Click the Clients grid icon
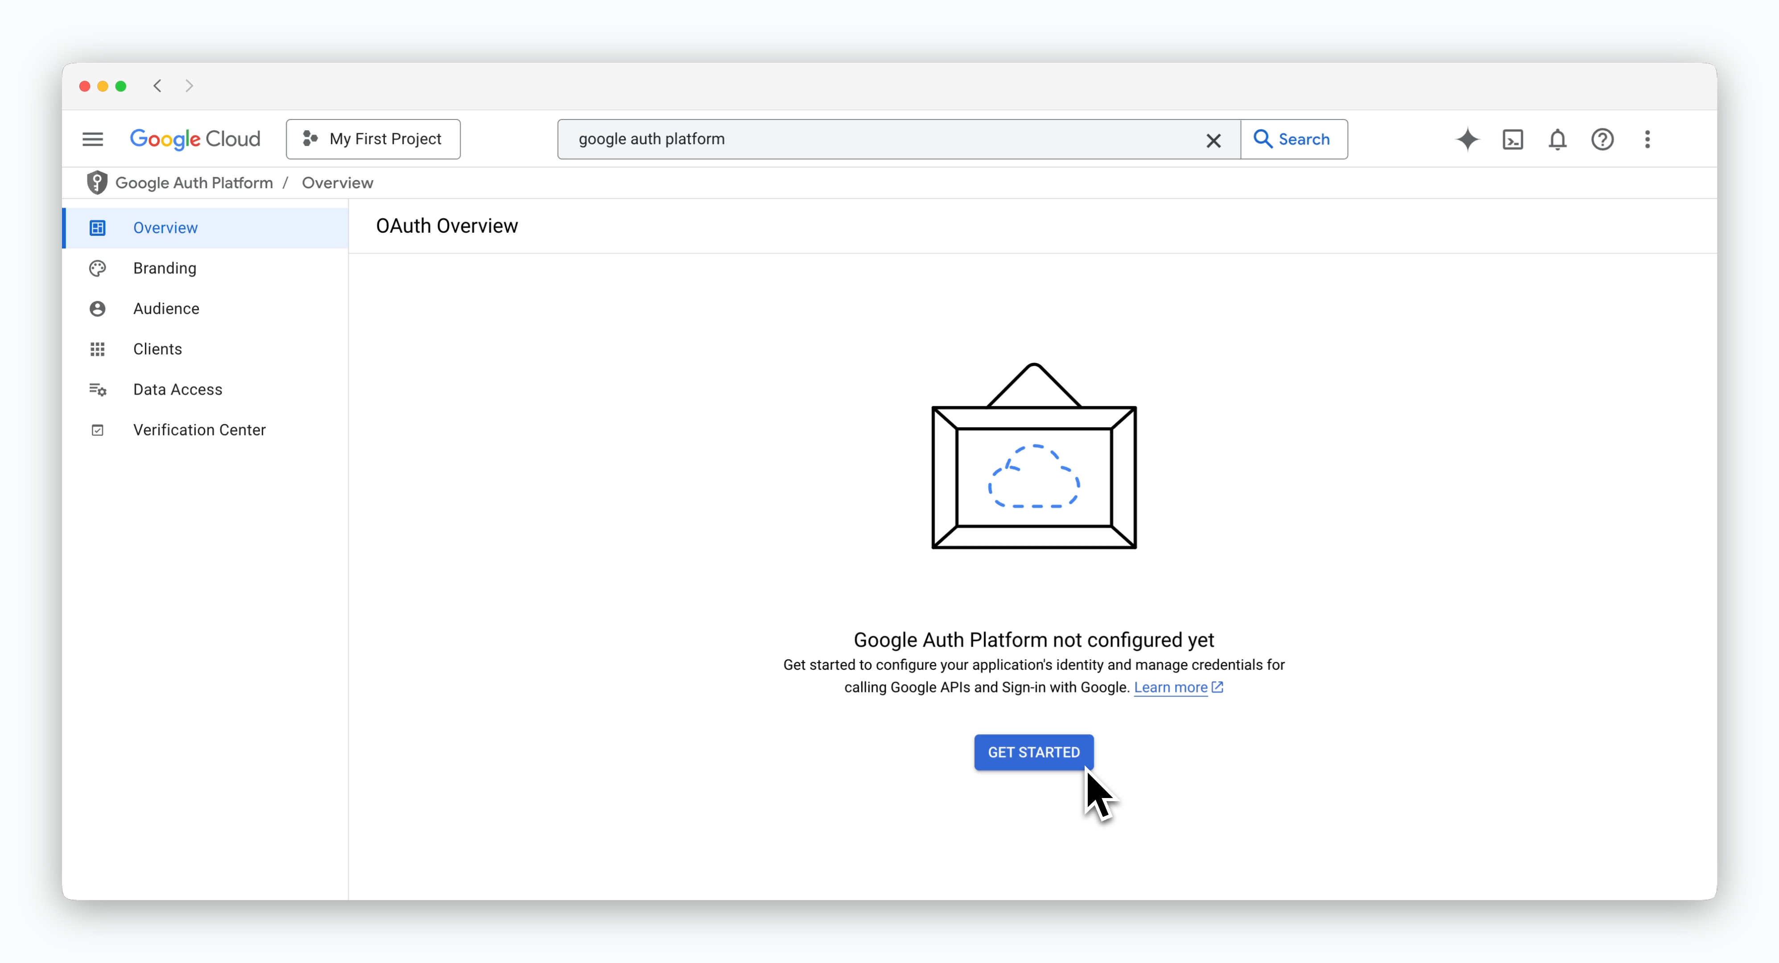The width and height of the screenshot is (1779, 963). click(97, 349)
